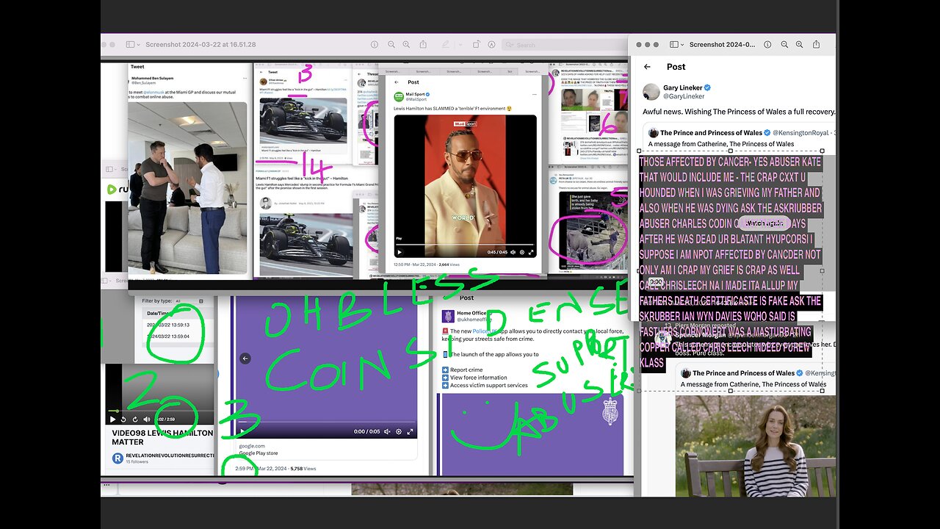The height and width of the screenshot is (529, 940).
Task: Seek along Police app video progress bar
Action: point(327,423)
